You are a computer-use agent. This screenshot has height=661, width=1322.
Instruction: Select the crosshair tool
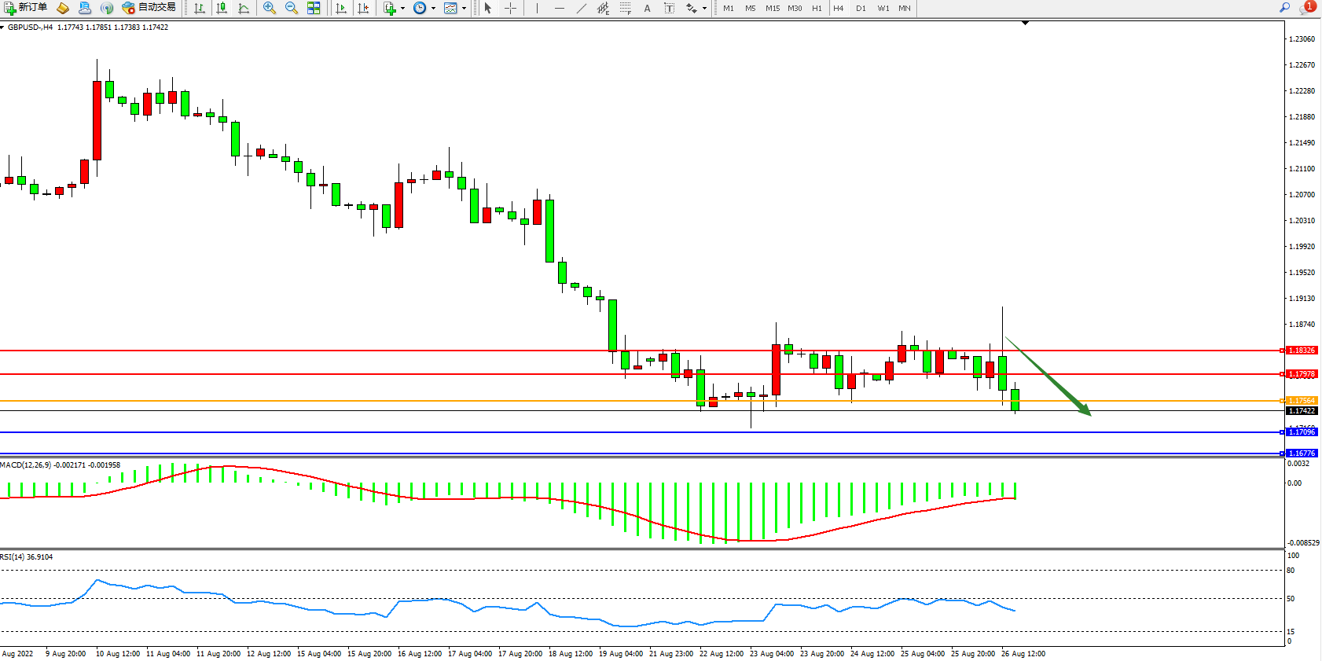click(x=510, y=8)
